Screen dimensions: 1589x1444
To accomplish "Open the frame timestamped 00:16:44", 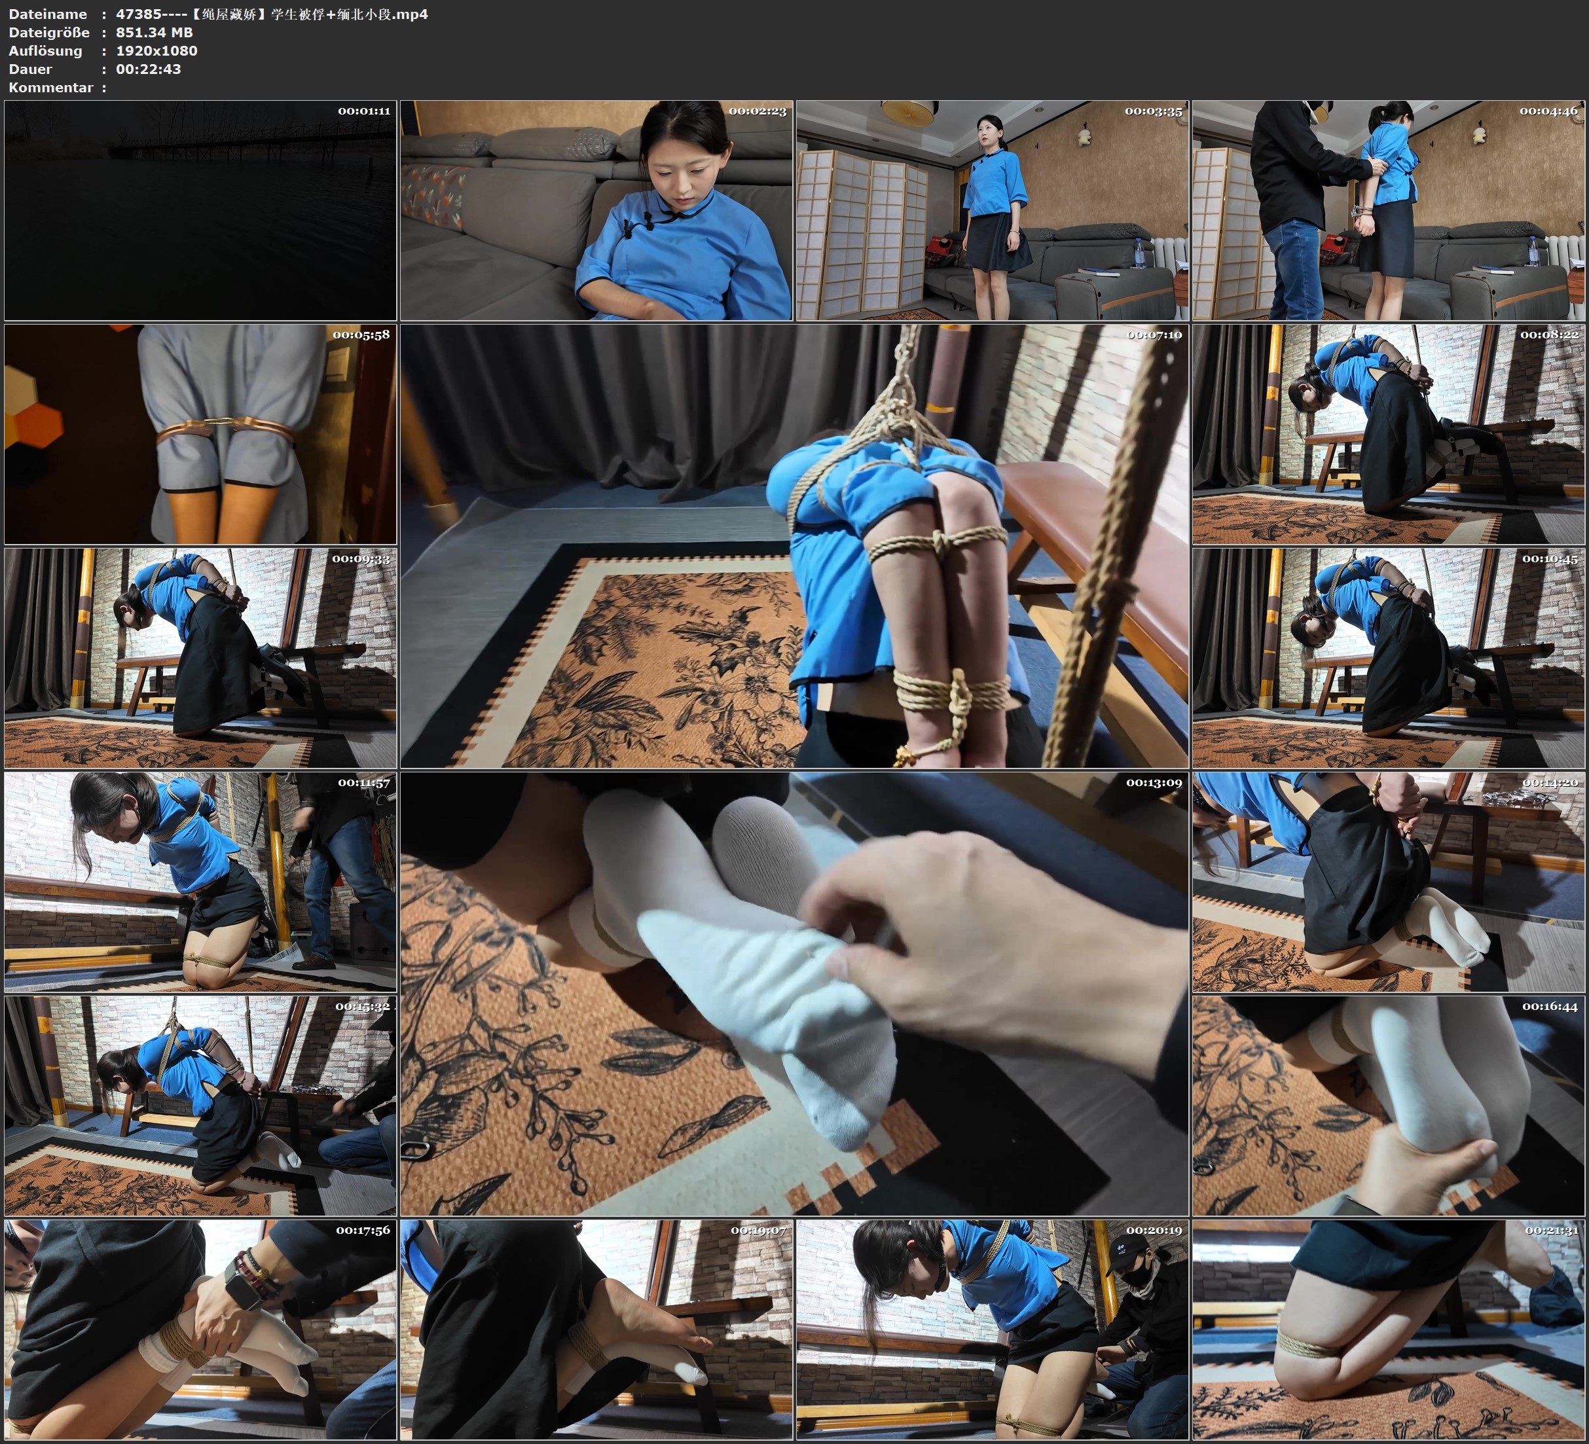I will (x=1389, y=1105).
